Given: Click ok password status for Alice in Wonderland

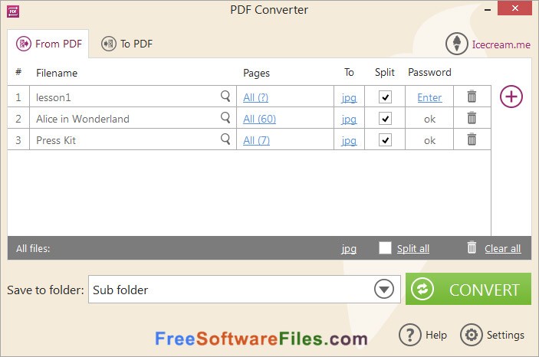Looking at the screenshot, I should 429,120.
